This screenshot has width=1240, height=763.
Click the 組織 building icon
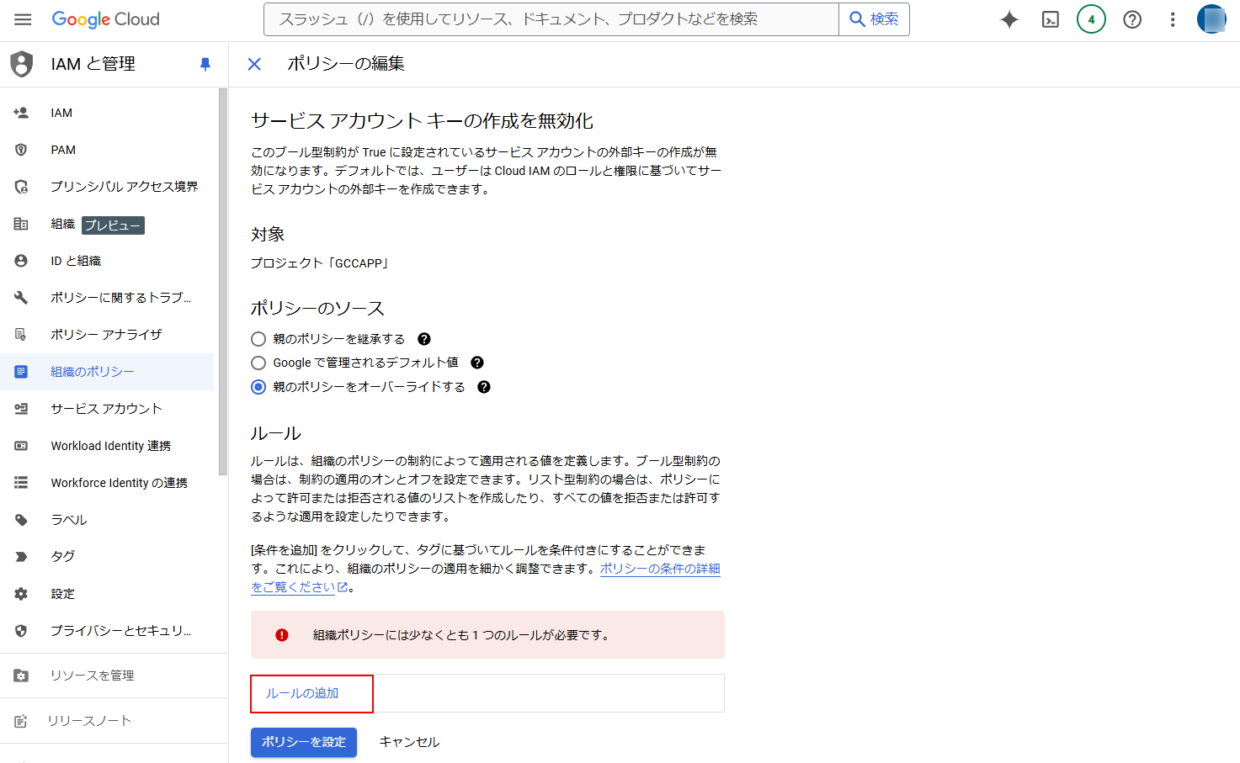(x=21, y=224)
